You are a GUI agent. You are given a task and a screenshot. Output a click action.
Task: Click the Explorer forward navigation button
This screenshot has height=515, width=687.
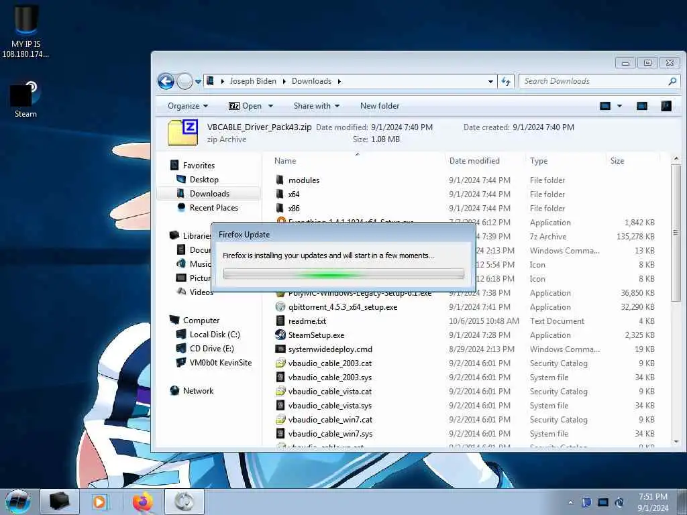(184, 81)
